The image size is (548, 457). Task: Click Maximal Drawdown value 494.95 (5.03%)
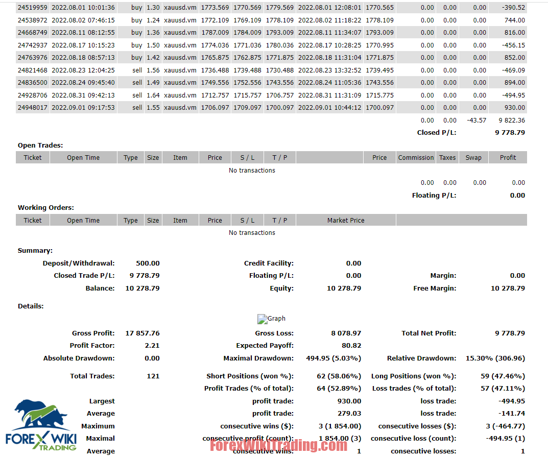333,358
